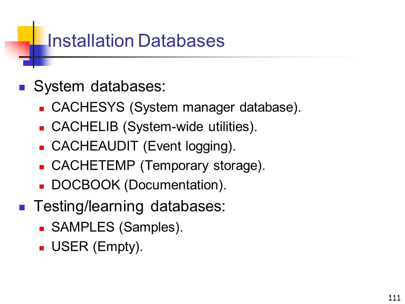
Task: Select the CACHEAUDIT Event logging line
Action: pyautogui.click(x=143, y=147)
